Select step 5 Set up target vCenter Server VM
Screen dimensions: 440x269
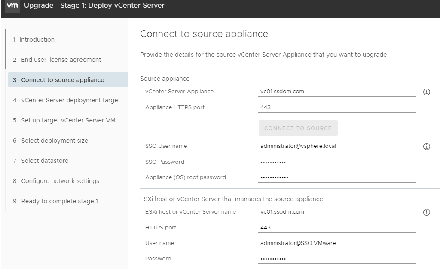(x=64, y=120)
